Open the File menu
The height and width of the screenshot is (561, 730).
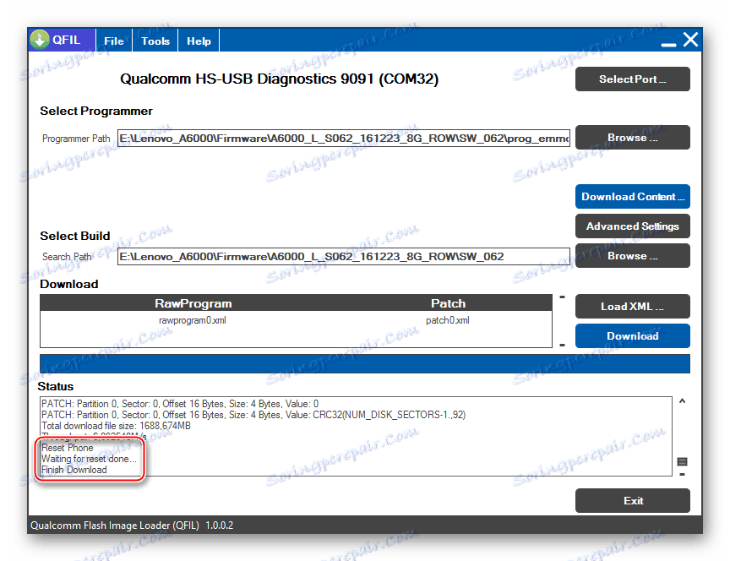[x=114, y=41]
